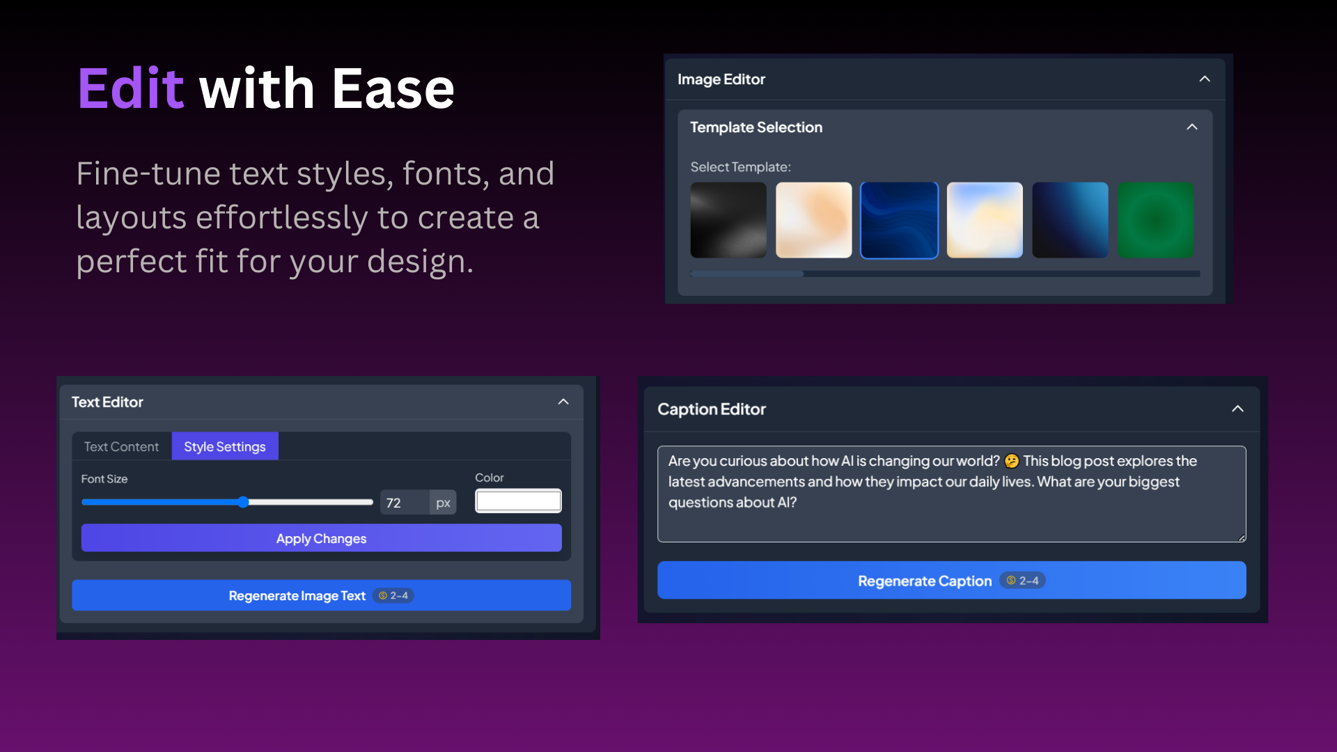Click the Image Editor panel title

(721, 79)
